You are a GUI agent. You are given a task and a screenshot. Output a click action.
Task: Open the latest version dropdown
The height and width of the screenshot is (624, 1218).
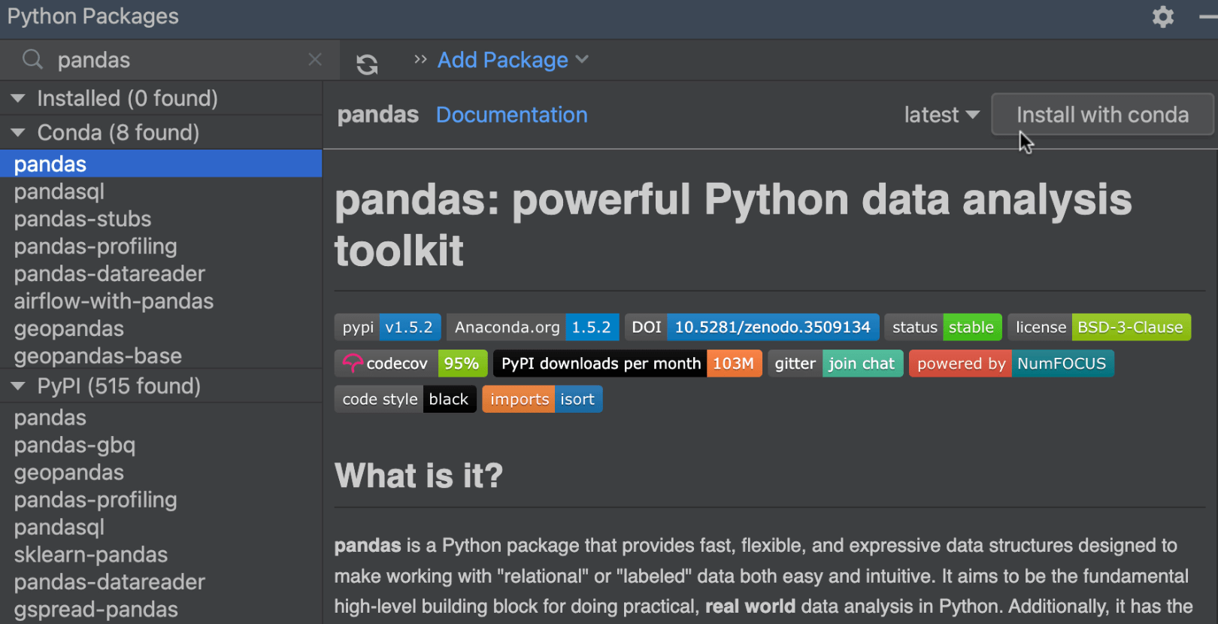pos(941,115)
